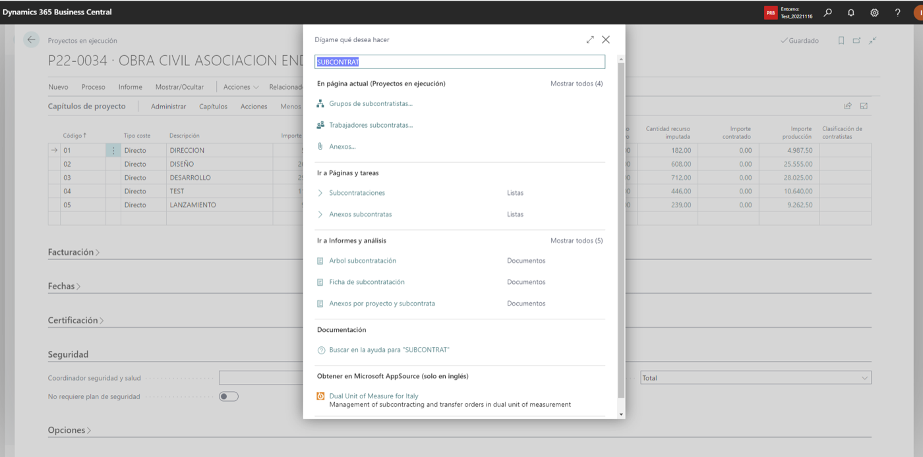Click the SUBCONTRAT search input field

coord(460,62)
